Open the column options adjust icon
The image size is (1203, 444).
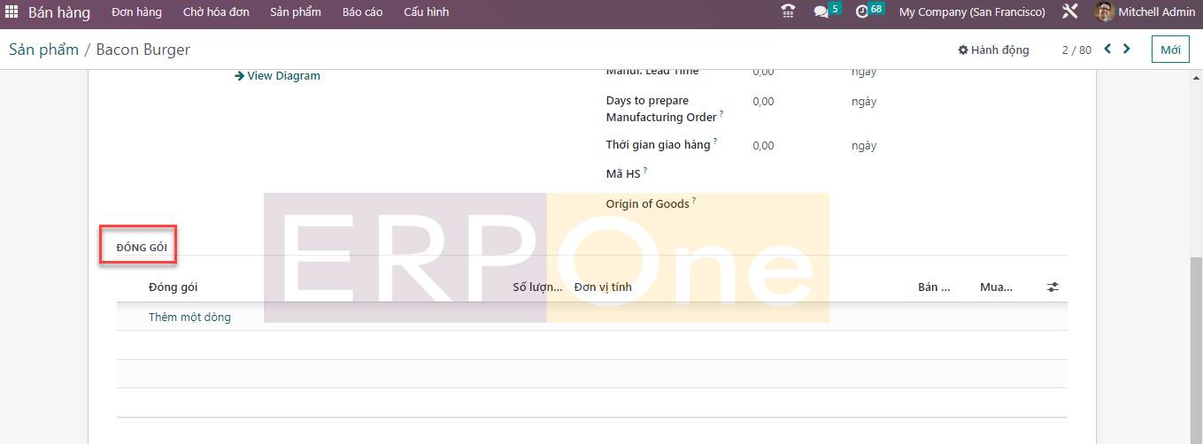[1053, 287]
